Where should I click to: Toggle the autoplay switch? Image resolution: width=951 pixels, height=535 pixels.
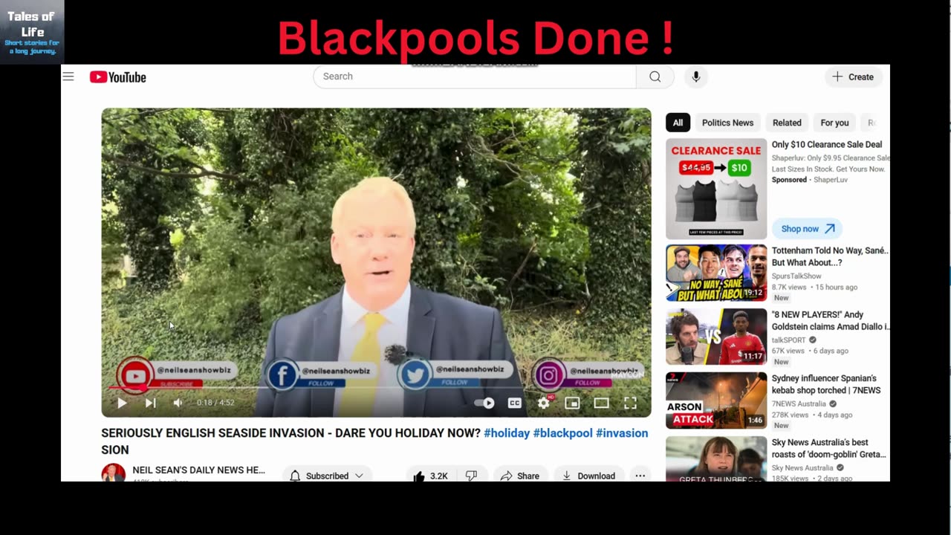(484, 403)
